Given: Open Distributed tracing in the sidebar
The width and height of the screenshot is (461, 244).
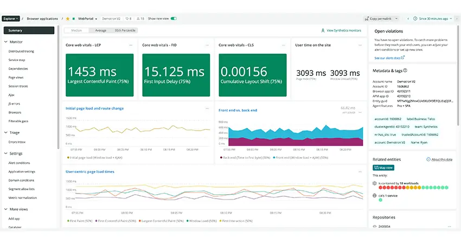Looking at the screenshot, I should pos(21,51).
